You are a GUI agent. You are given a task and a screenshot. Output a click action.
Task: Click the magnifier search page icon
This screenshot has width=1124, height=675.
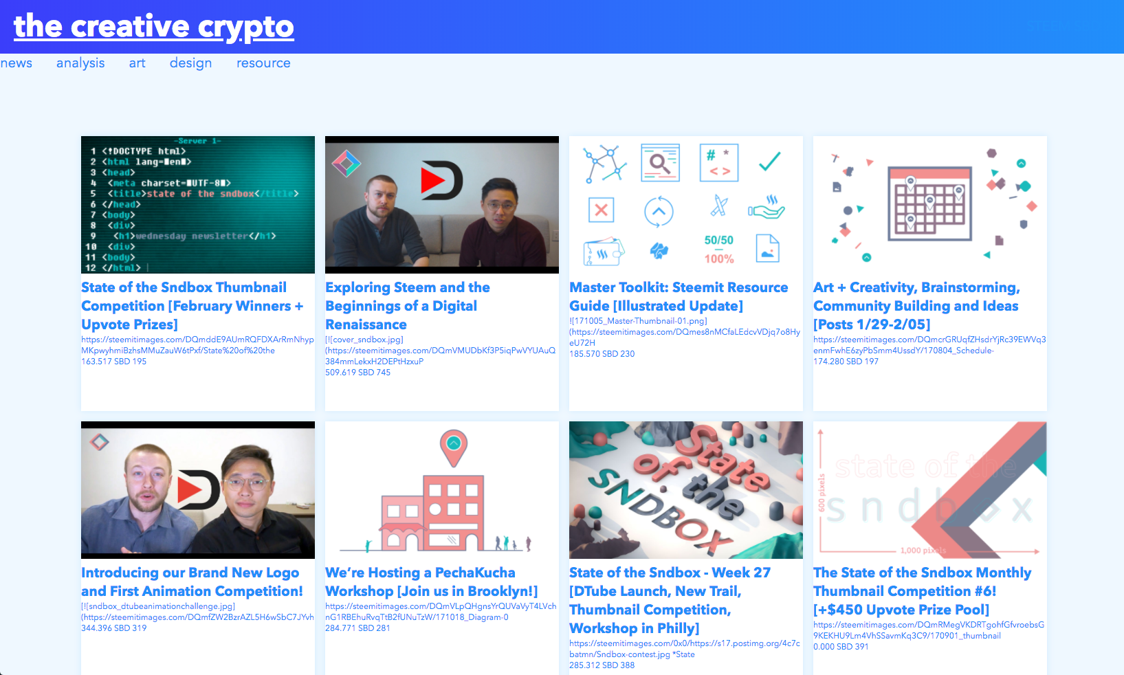(x=660, y=163)
